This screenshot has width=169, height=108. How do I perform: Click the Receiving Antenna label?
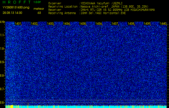click(x=62, y=13)
